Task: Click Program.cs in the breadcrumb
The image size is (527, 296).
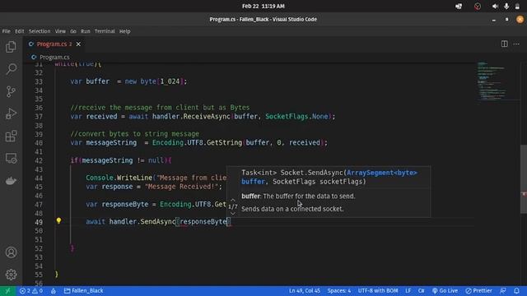Action: click(54, 57)
